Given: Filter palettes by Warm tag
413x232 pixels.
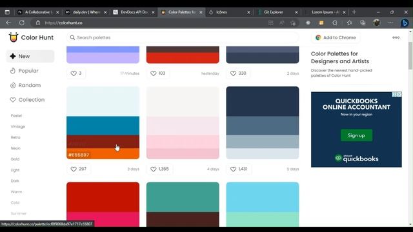Looking at the screenshot, I should [16, 192].
